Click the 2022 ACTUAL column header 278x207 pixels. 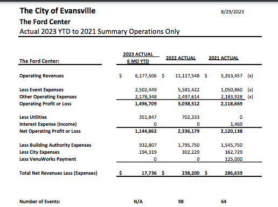click(x=180, y=58)
